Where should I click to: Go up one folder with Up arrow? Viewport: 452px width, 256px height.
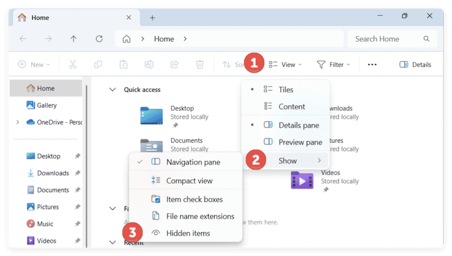point(73,39)
